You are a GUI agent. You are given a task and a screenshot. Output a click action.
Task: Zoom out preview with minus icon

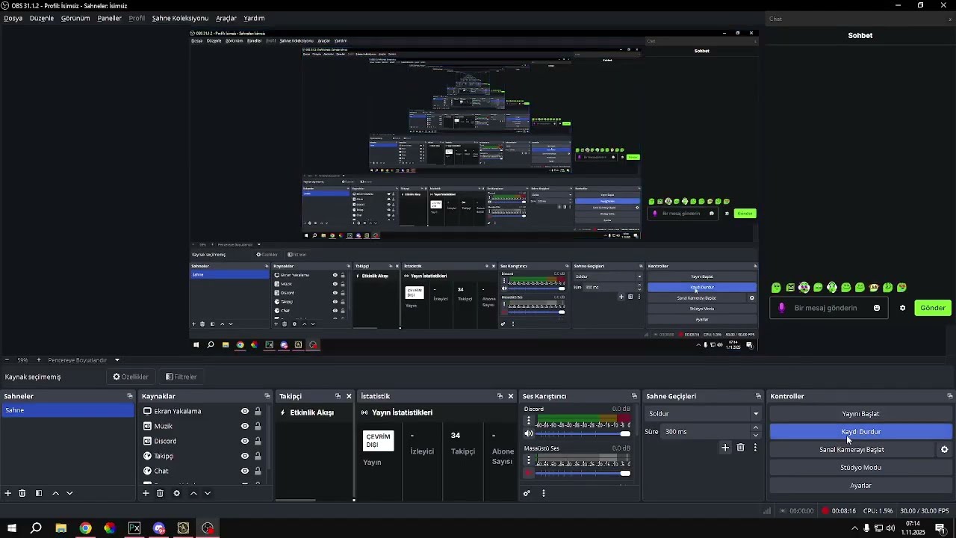tap(7, 360)
